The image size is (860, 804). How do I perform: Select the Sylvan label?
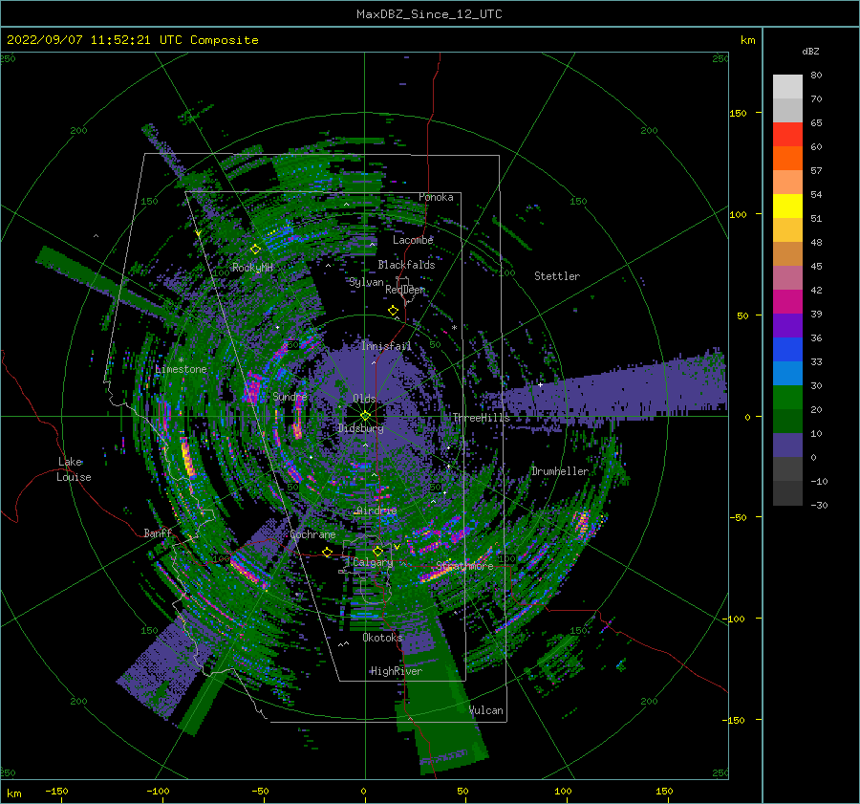point(366,282)
